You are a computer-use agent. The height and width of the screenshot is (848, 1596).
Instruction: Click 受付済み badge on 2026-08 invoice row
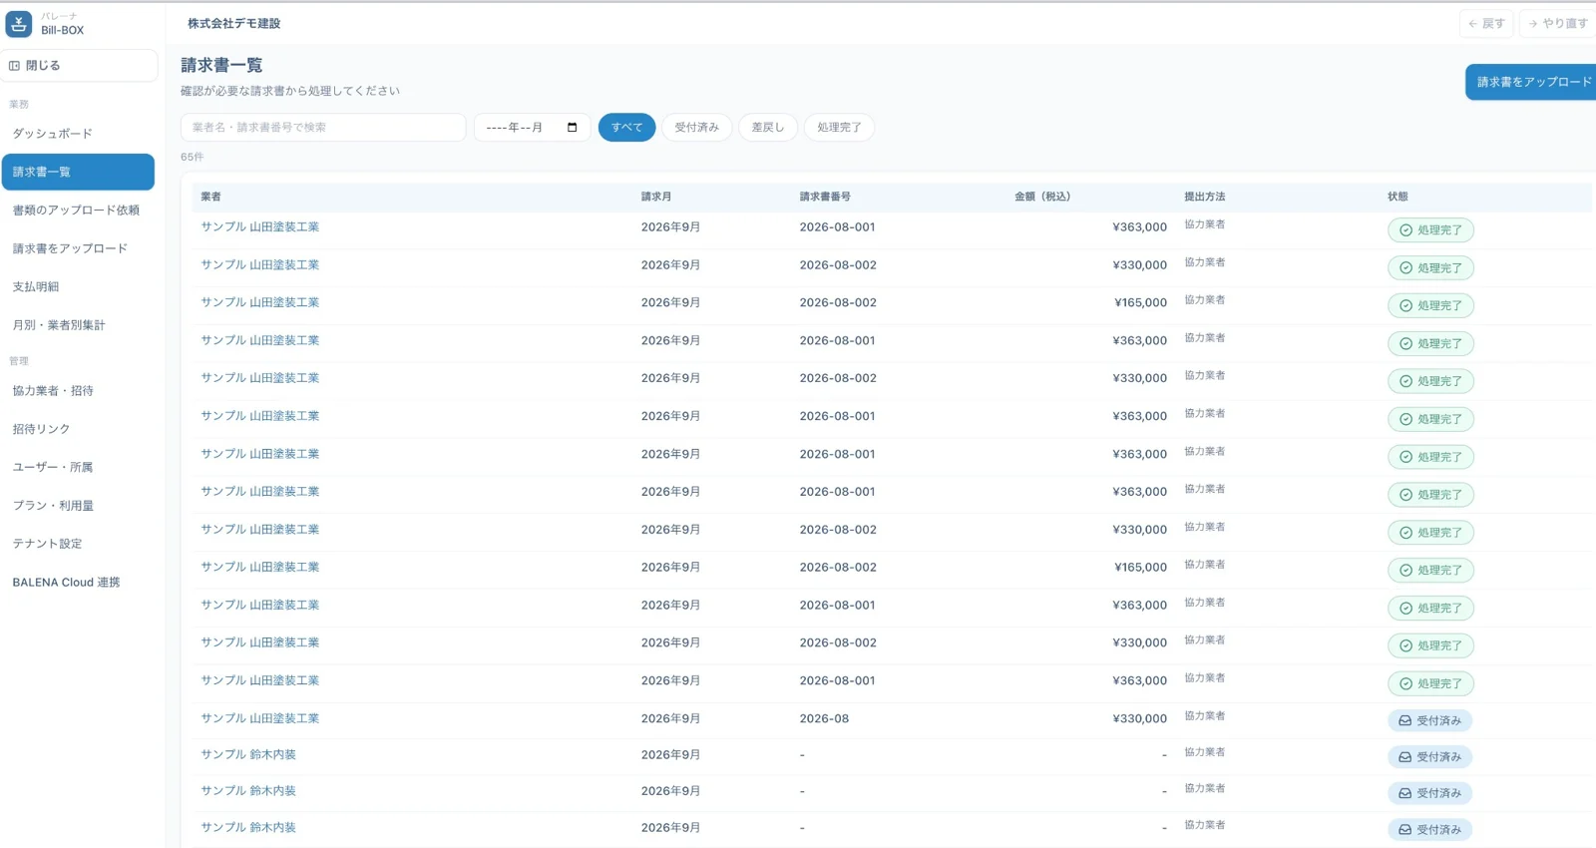(x=1429, y=720)
